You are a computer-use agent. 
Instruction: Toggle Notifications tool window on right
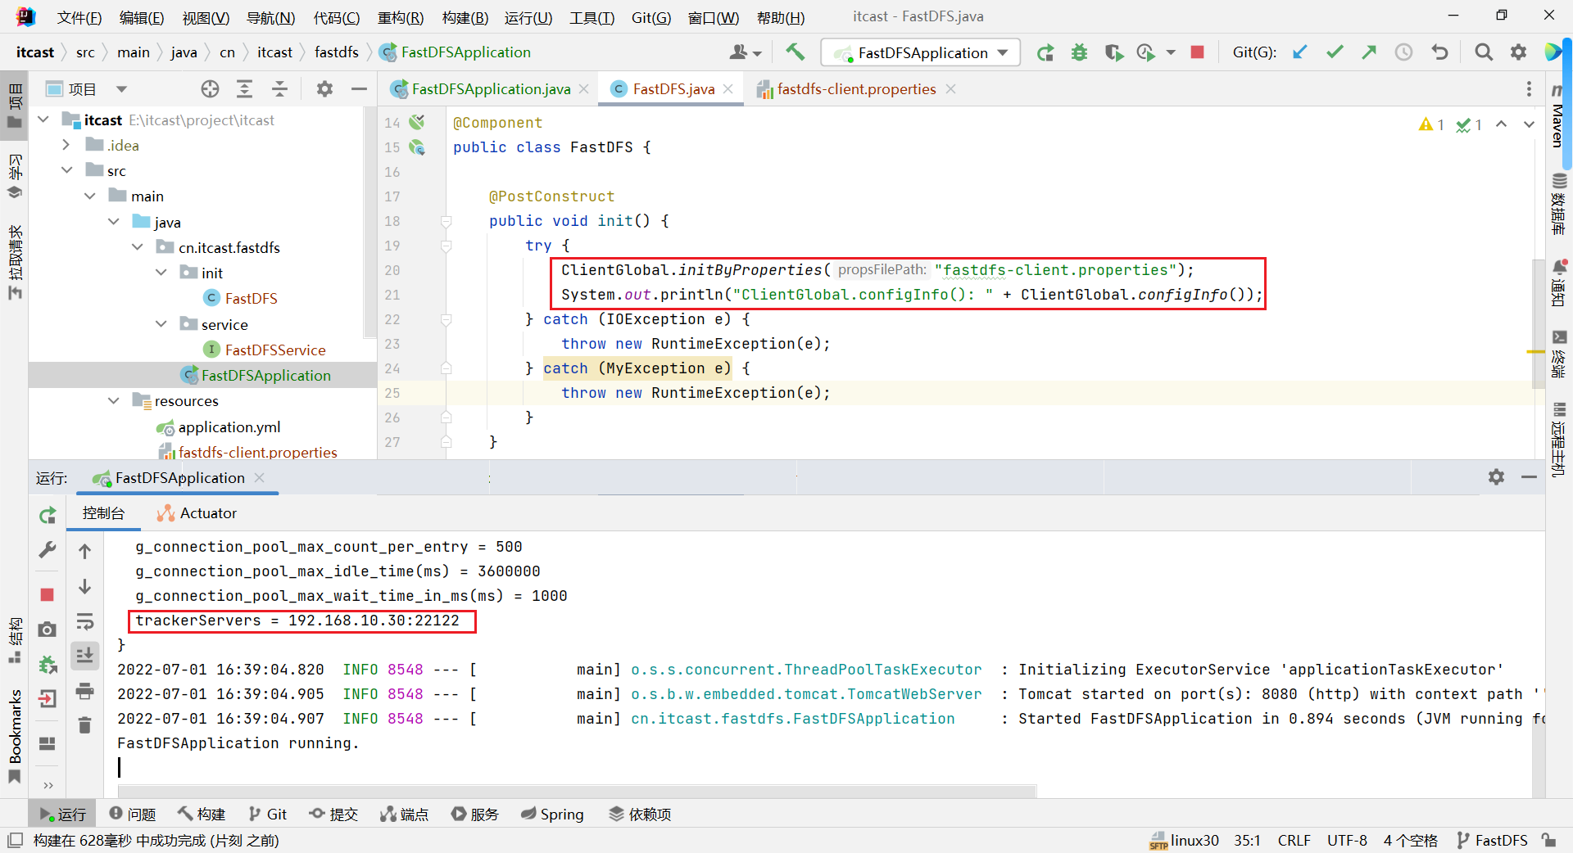(1558, 282)
